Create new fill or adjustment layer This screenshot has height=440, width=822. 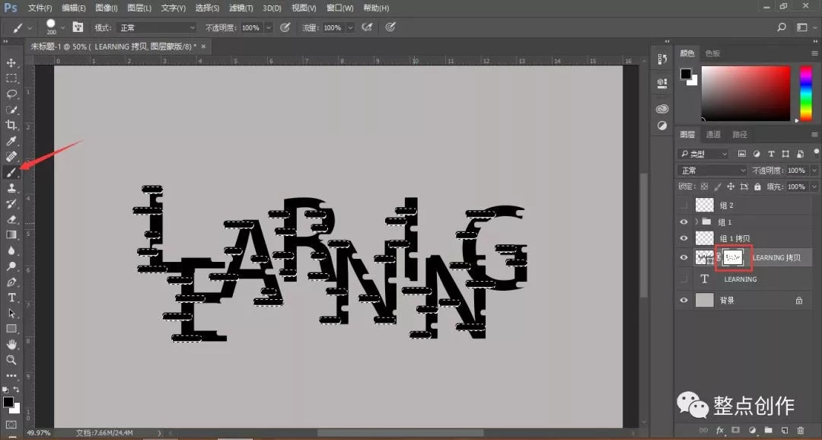(752, 430)
